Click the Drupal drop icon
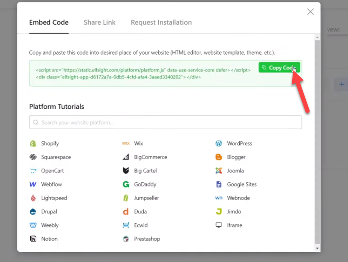The height and width of the screenshot is (262, 348). (x=33, y=211)
